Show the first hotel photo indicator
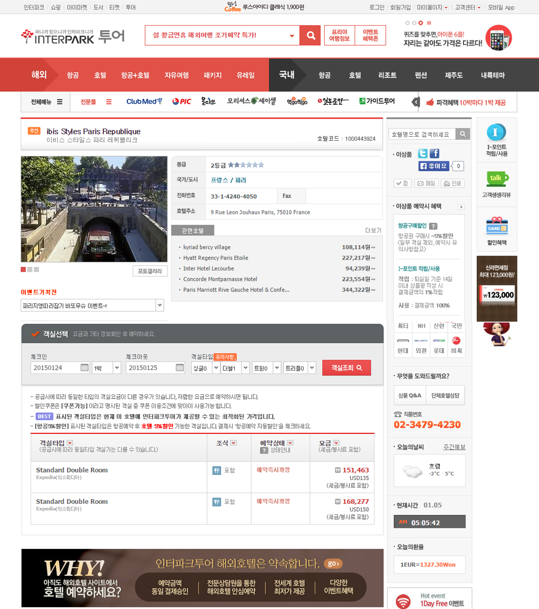539x609 pixels. [x=23, y=269]
